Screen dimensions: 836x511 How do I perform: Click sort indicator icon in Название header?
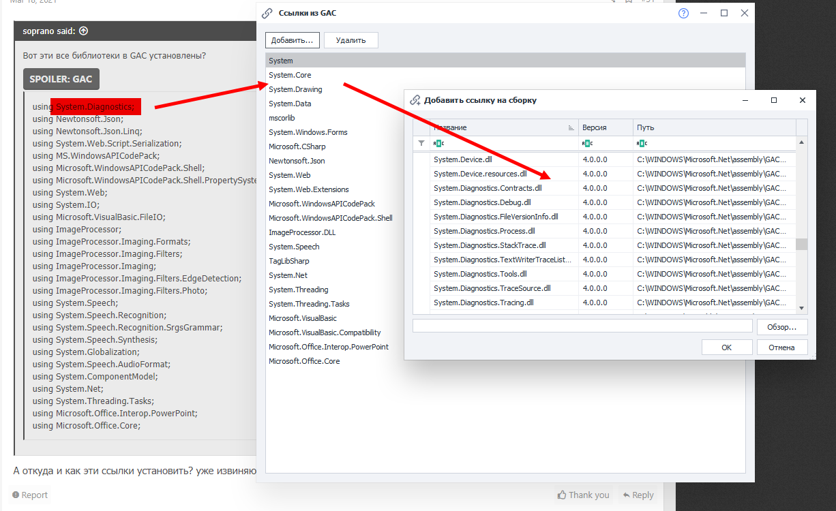(571, 128)
